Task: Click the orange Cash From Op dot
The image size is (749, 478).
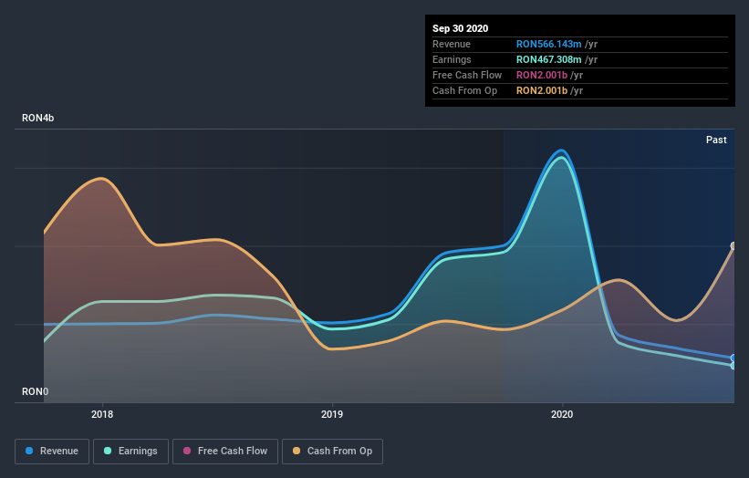Action: 296,451
